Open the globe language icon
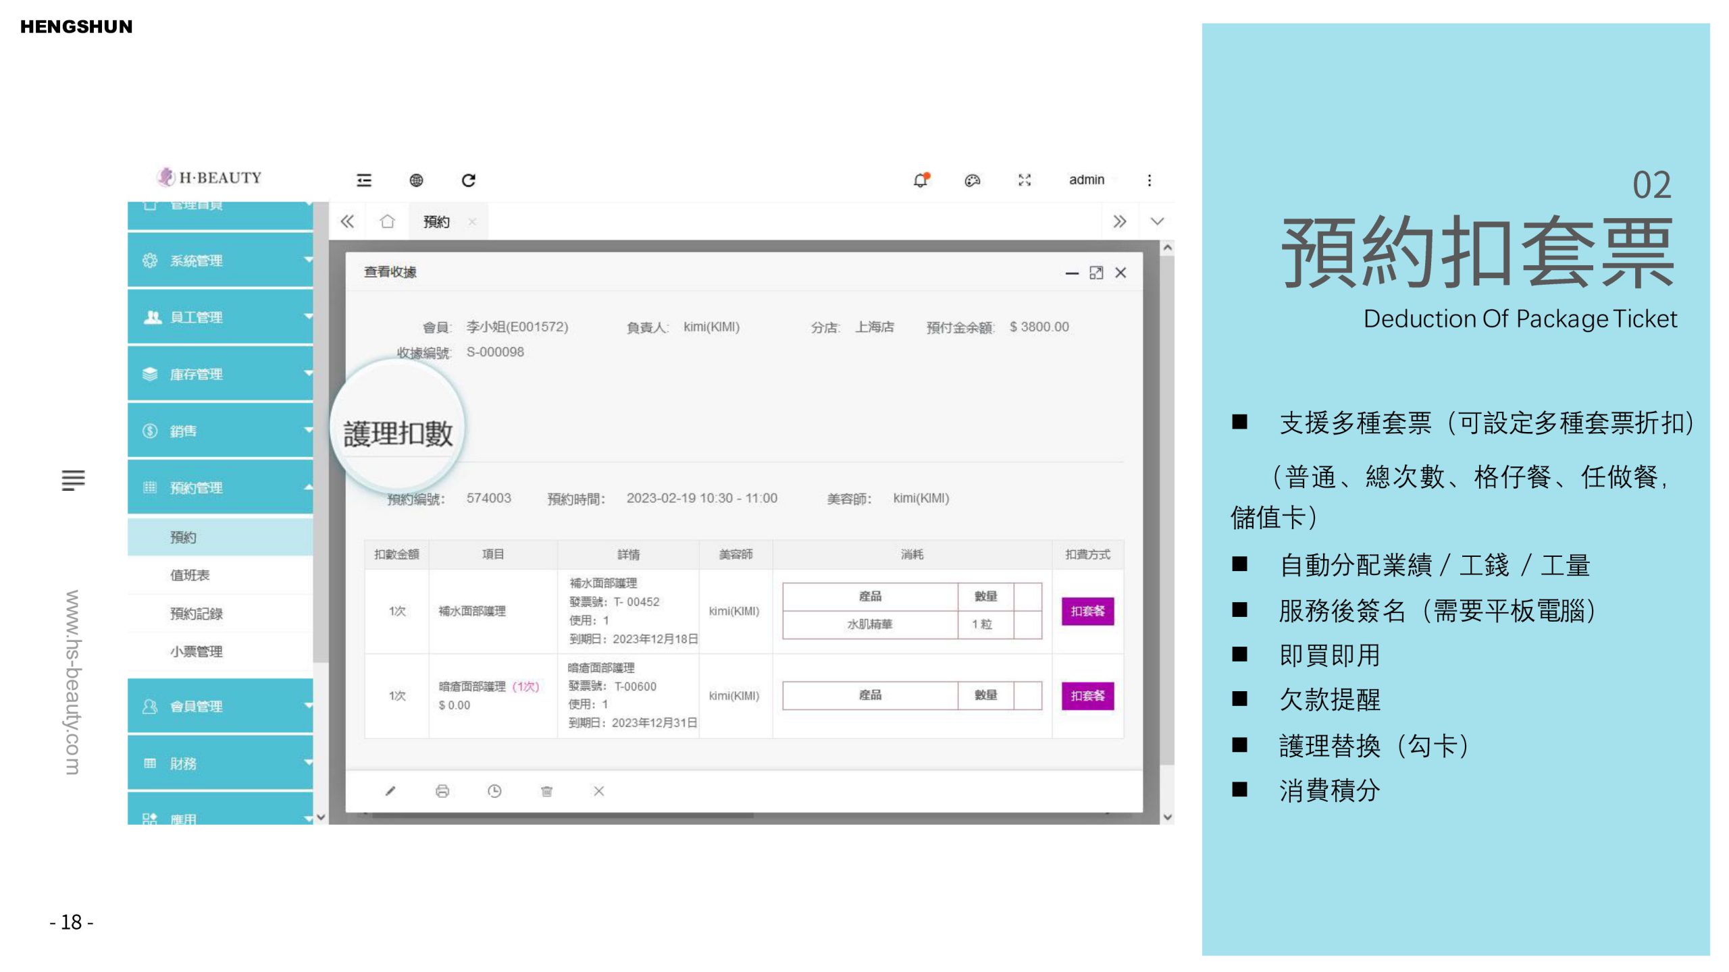Image resolution: width=1729 pixels, height=972 pixels. pos(416,180)
